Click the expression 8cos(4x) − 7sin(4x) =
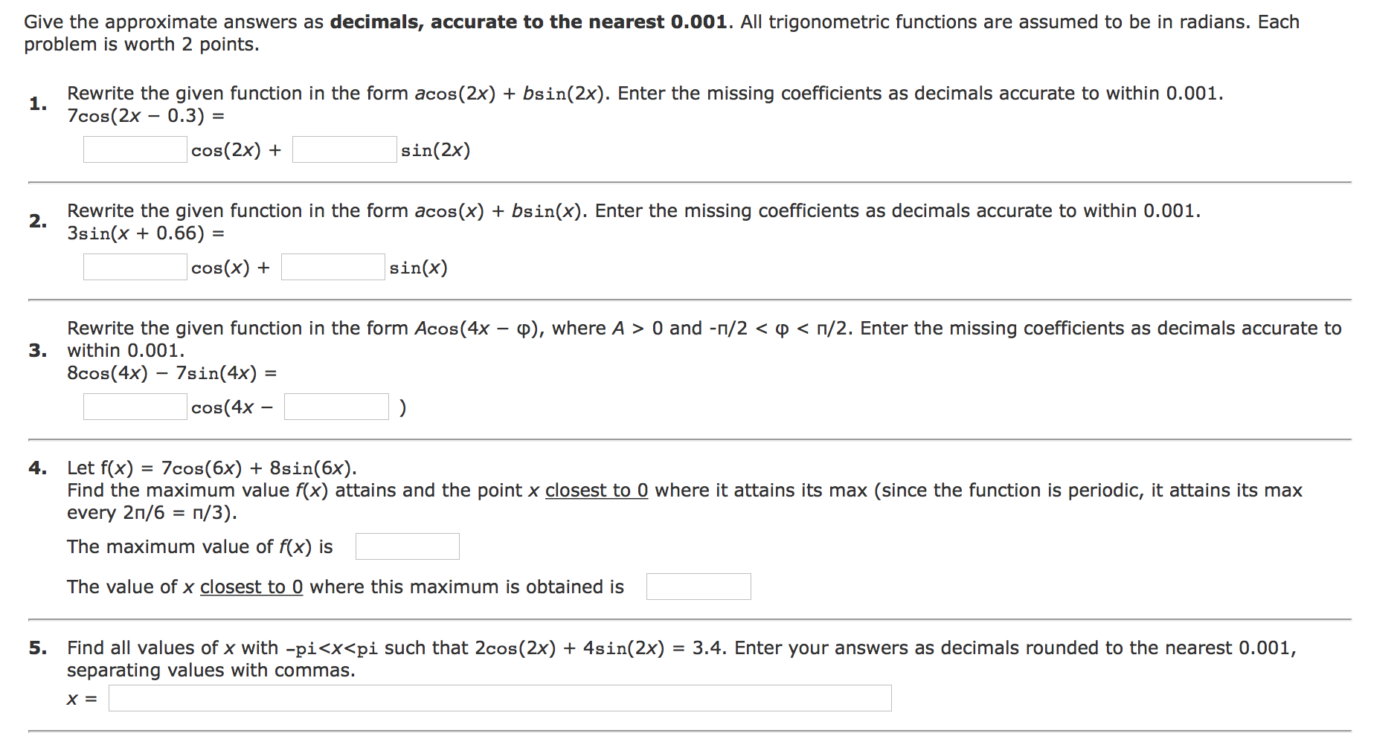Screen dimensions: 1400x733 [172, 373]
